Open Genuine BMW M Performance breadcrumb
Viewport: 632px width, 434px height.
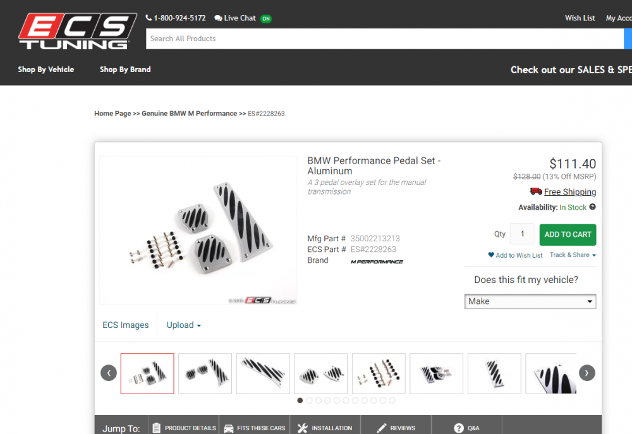189,114
